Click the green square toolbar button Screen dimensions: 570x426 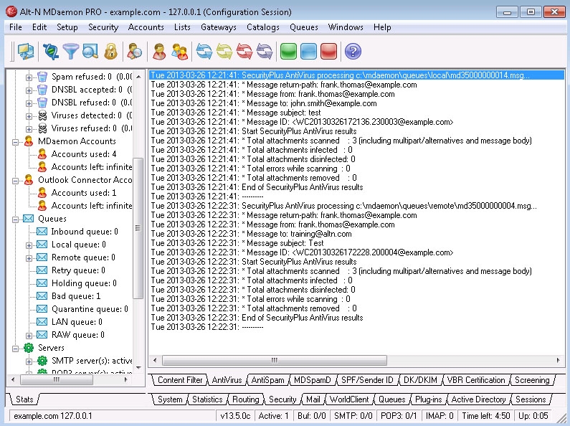coord(288,51)
